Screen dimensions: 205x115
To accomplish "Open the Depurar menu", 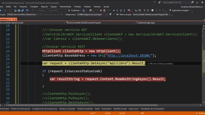I will click(x=44, y=6).
